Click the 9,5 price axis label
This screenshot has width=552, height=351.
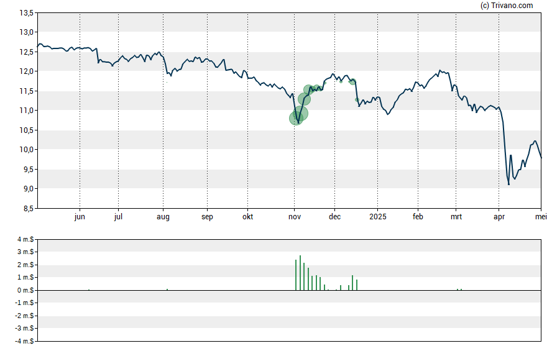[x=28, y=169]
